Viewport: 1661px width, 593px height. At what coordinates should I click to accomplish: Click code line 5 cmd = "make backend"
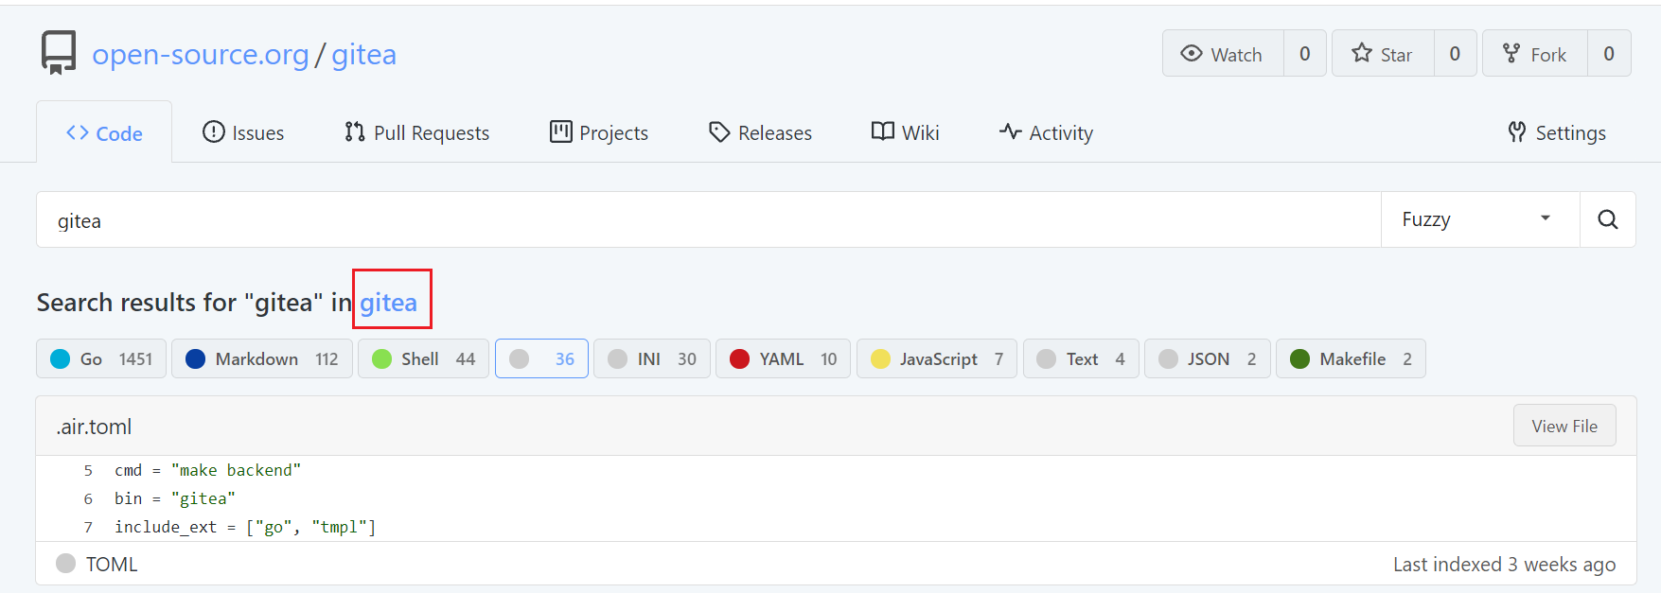[x=207, y=470]
